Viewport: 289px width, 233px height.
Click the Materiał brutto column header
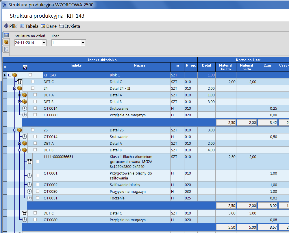226,67
